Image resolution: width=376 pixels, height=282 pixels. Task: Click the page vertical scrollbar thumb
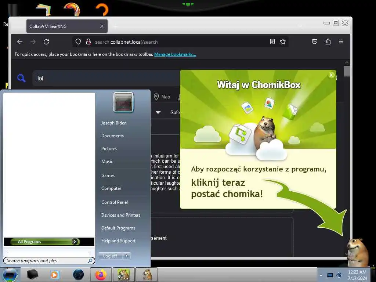coord(347,71)
